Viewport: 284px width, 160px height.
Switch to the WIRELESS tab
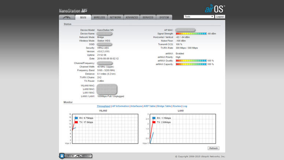99,18
